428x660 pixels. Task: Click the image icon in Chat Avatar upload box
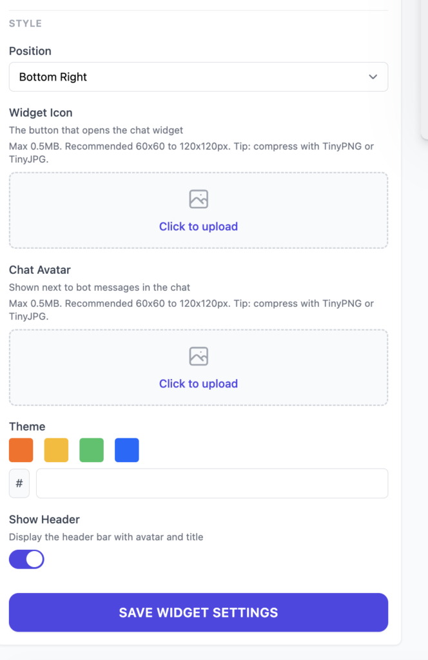(199, 356)
